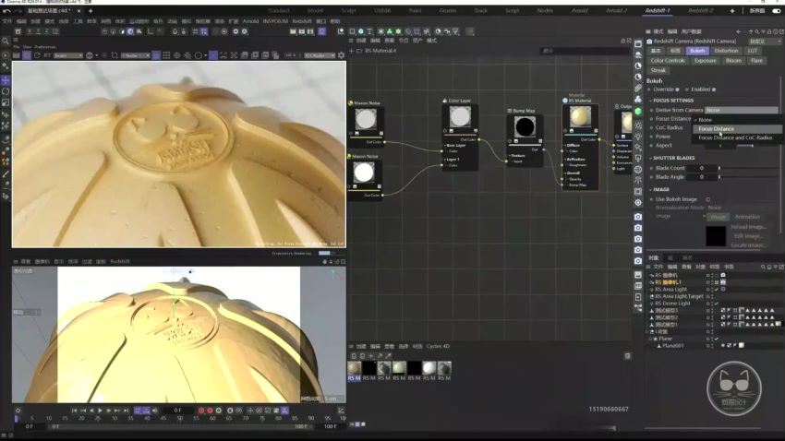Select the RS Area Light object
The image size is (785, 441).
(x=670, y=290)
